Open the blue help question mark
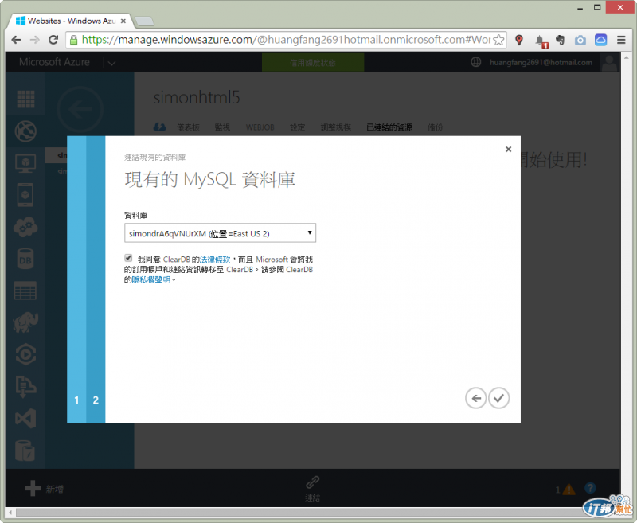 (590, 488)
